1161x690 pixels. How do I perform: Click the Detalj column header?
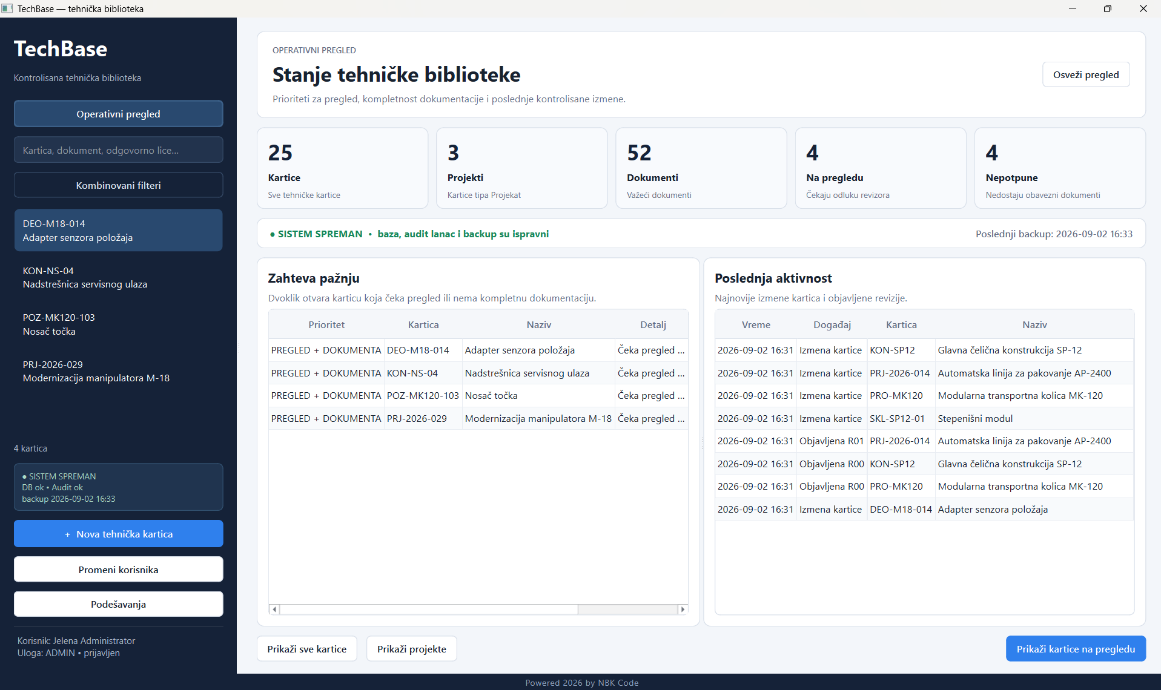[653, 324]
